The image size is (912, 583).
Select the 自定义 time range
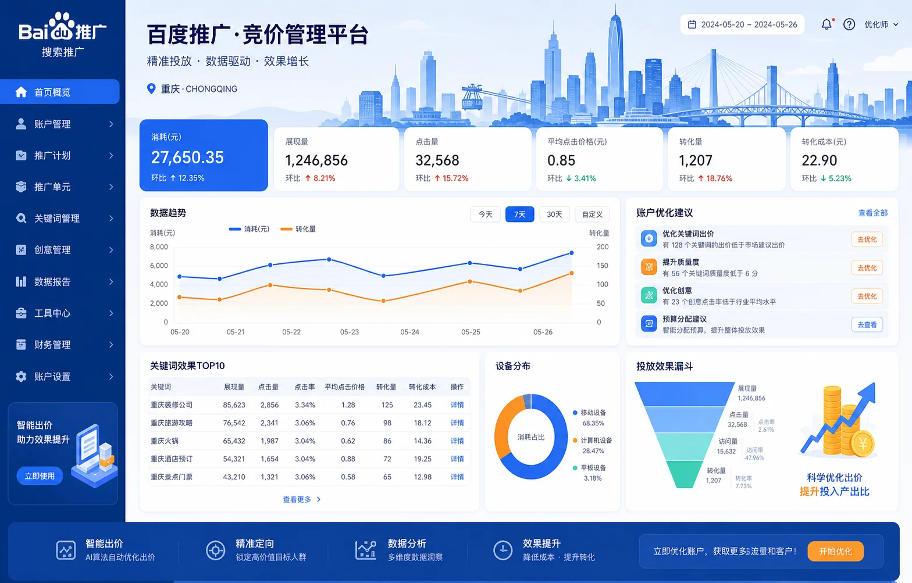[592, 214]
